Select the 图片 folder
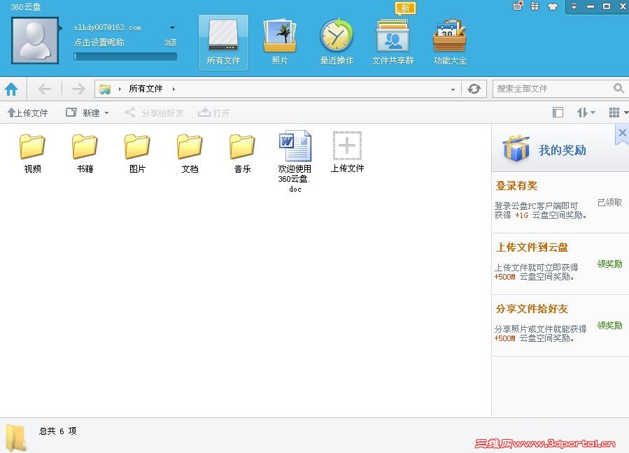 [137, 154]
